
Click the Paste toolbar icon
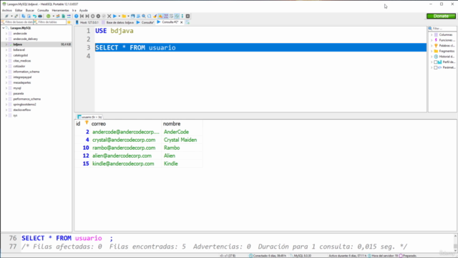click(29, 16)
